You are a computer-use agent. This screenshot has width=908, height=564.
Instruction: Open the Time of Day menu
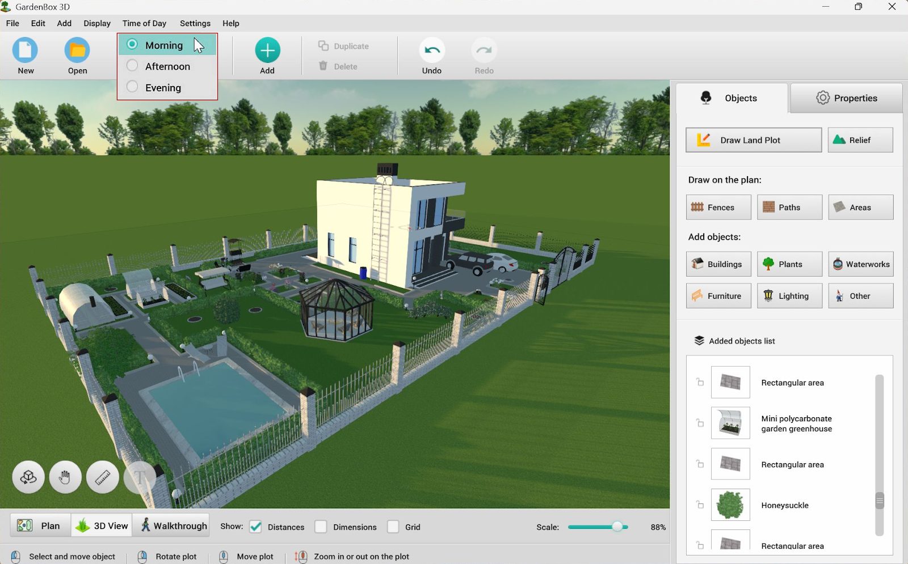(144, 23)
